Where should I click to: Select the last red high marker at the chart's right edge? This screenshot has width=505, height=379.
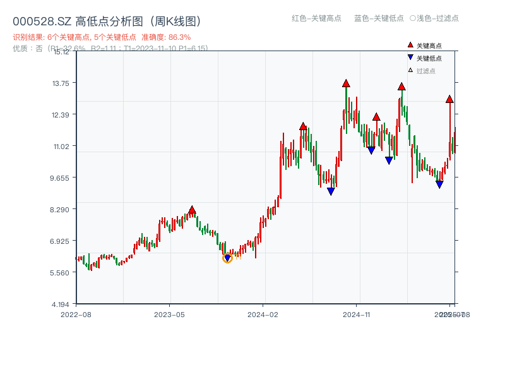(449, 99)
